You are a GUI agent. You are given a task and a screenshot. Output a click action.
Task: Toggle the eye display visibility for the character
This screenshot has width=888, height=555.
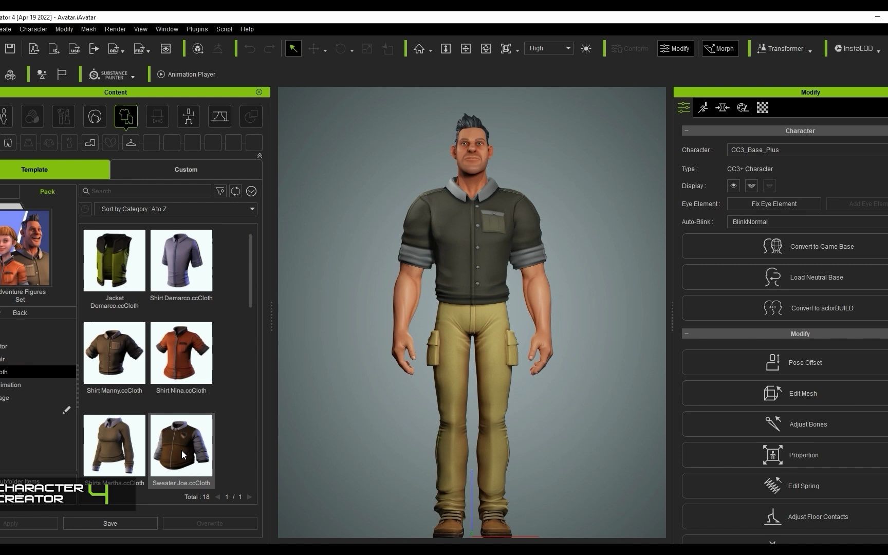click(x=733, y=186)
